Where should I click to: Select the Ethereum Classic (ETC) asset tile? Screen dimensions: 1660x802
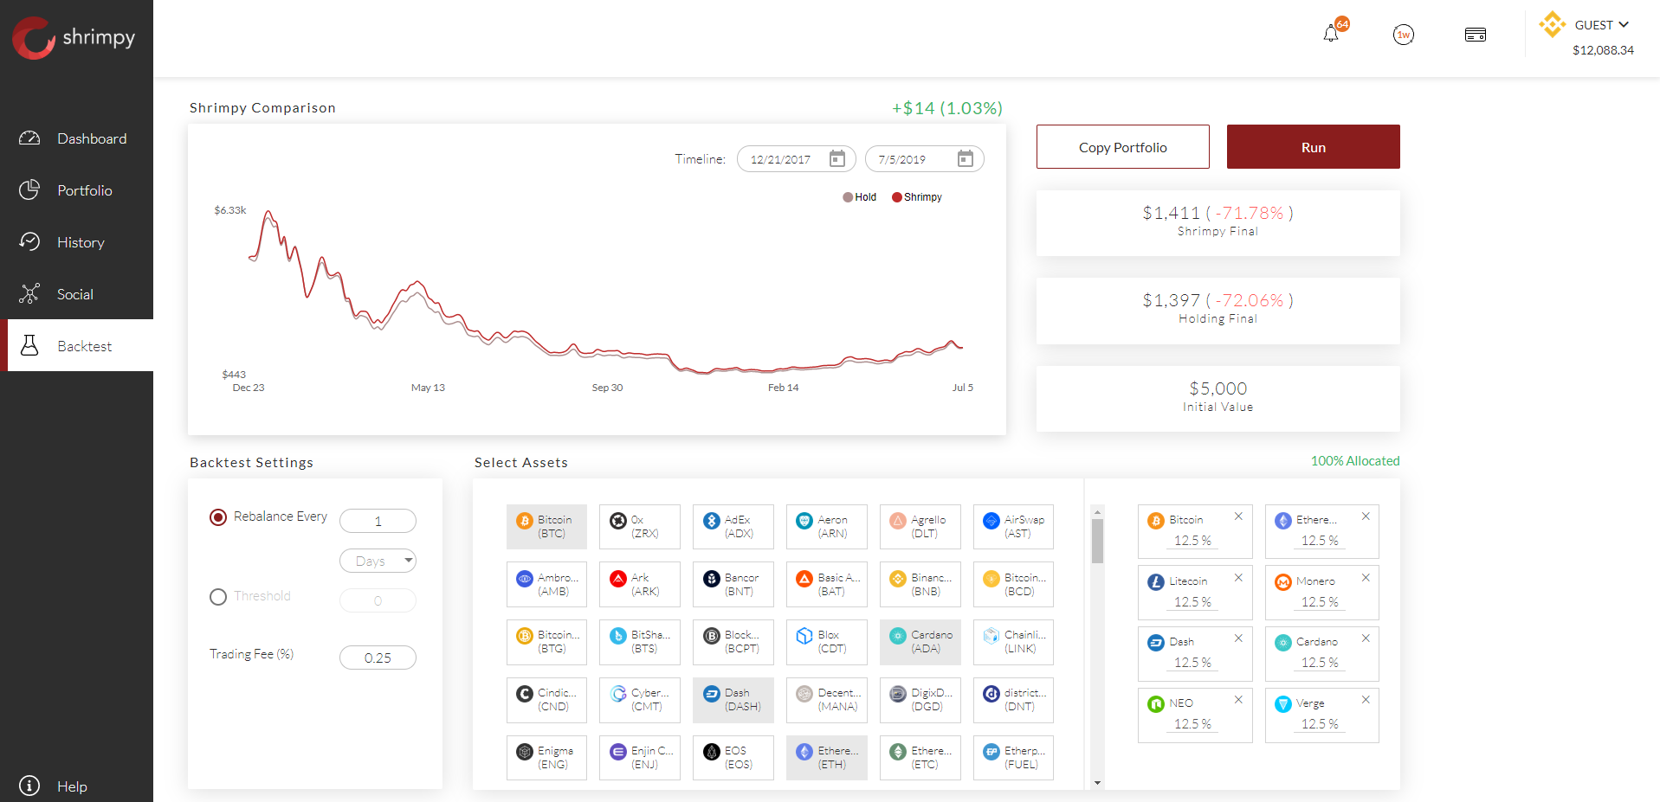coord(920,758)
